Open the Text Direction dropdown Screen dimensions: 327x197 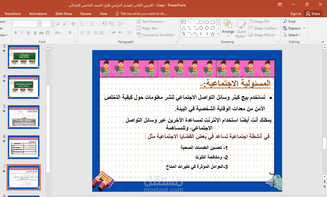pos(151,22)
